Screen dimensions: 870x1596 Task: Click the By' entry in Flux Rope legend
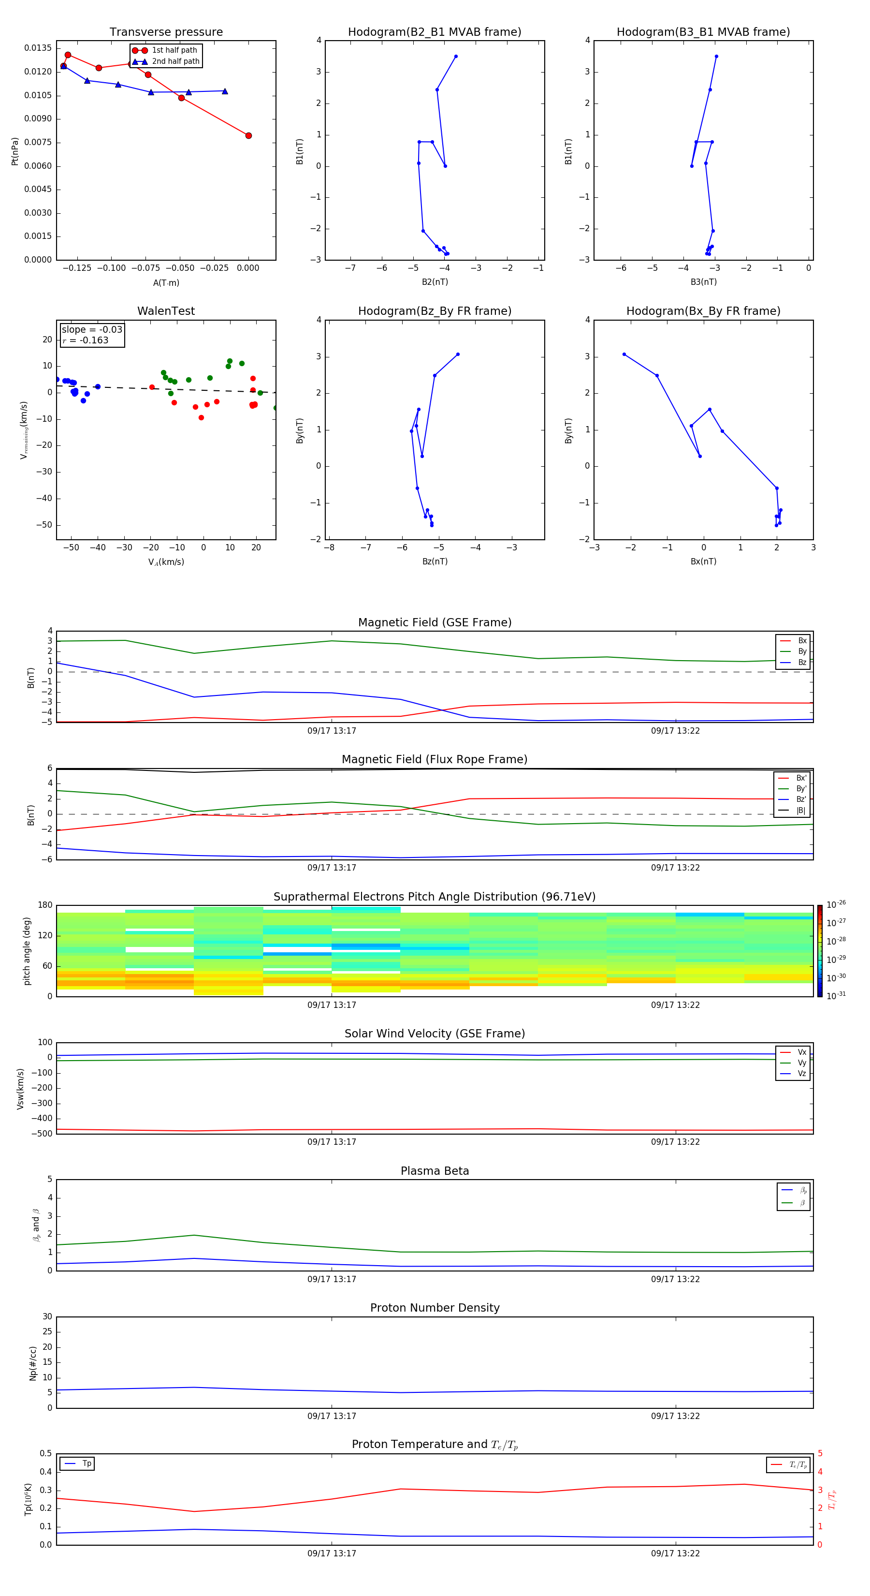click(x=792, y=789)
